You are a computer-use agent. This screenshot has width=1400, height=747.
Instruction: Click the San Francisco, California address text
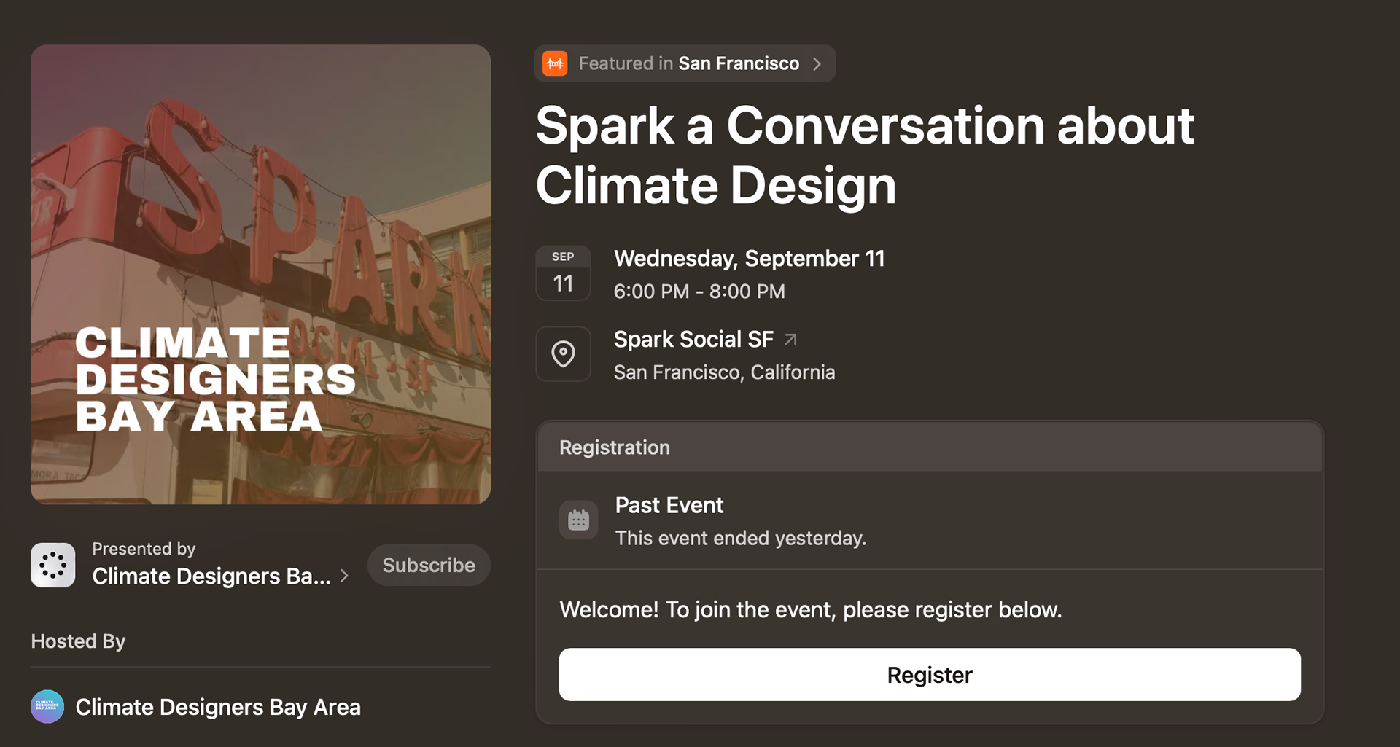click(724, 372)
